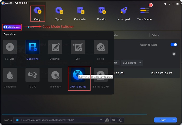Image resolution: width=182 pixels, height=125 pixels.
Task: Click the red notification badge
Action: point(151,5)
